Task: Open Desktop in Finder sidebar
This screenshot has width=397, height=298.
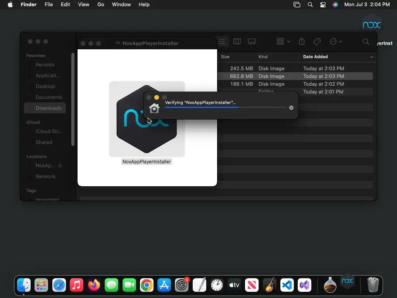Action: pos(45,87)
